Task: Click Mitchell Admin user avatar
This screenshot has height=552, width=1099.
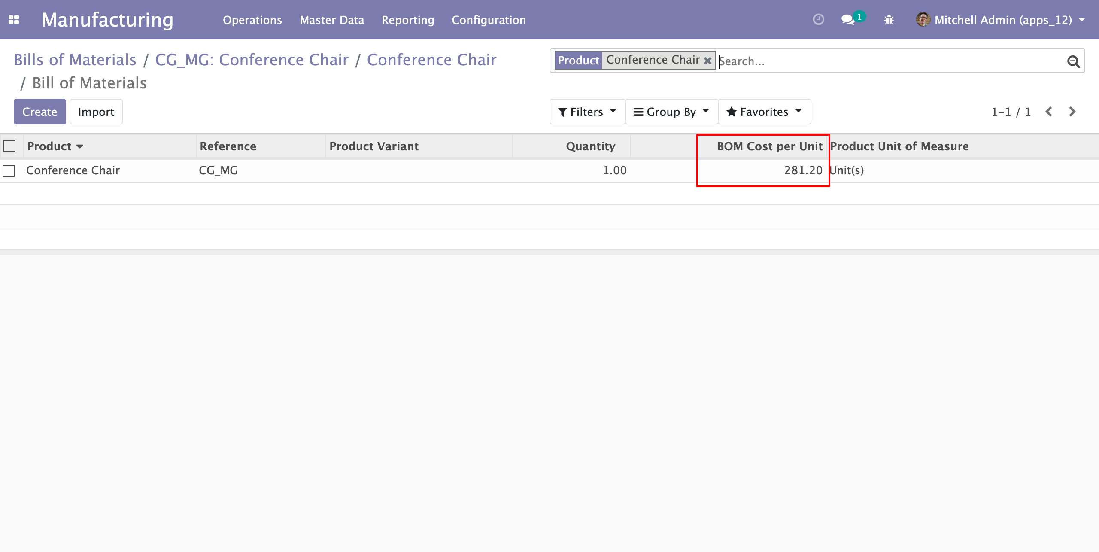Action: point(923,20)
